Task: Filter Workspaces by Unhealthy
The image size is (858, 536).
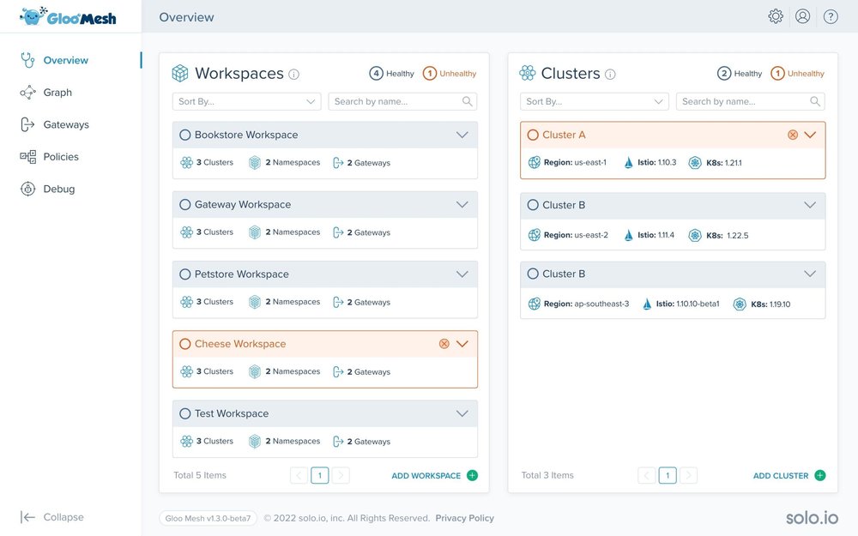Action: point(450,73)
